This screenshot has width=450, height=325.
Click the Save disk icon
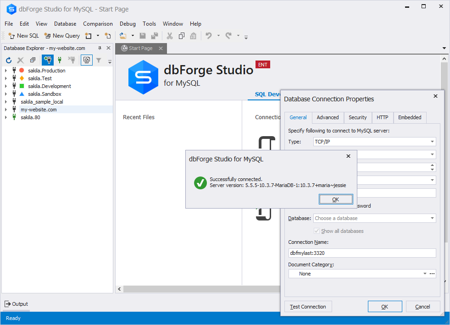[x=143, y=36]
